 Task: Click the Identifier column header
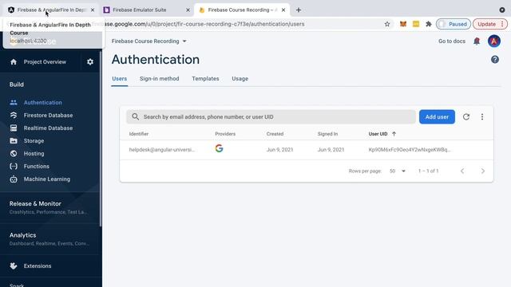pyautogui.click(x=139, y=134)
